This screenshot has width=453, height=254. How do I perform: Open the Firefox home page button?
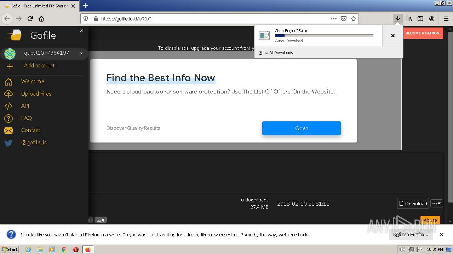click(x=41, y=19)
